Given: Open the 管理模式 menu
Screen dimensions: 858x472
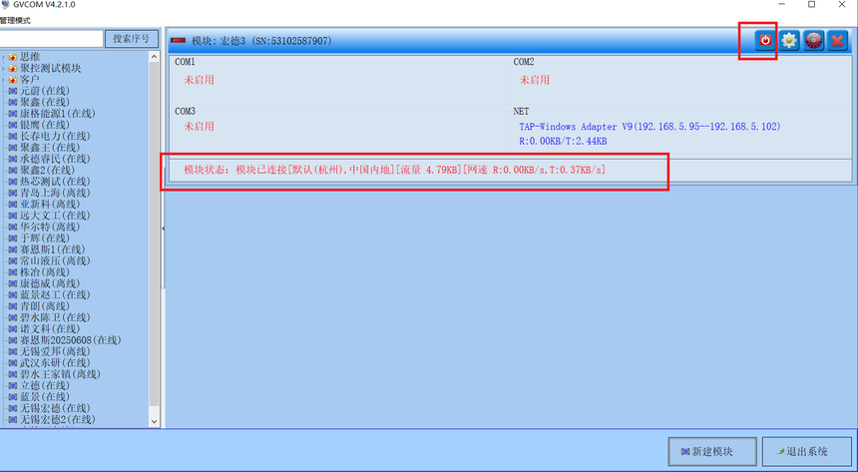Looking at the screenshot, I should pos(15,21).
